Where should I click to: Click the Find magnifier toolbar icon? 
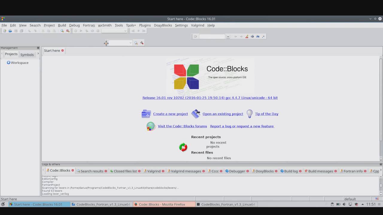click(62, 31)
